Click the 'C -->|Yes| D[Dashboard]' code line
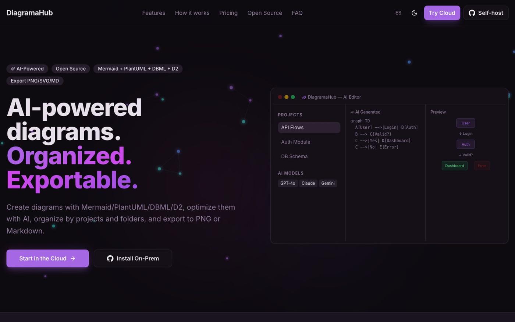Viewport: 515px width, 322px height. [x=383, y=141]
